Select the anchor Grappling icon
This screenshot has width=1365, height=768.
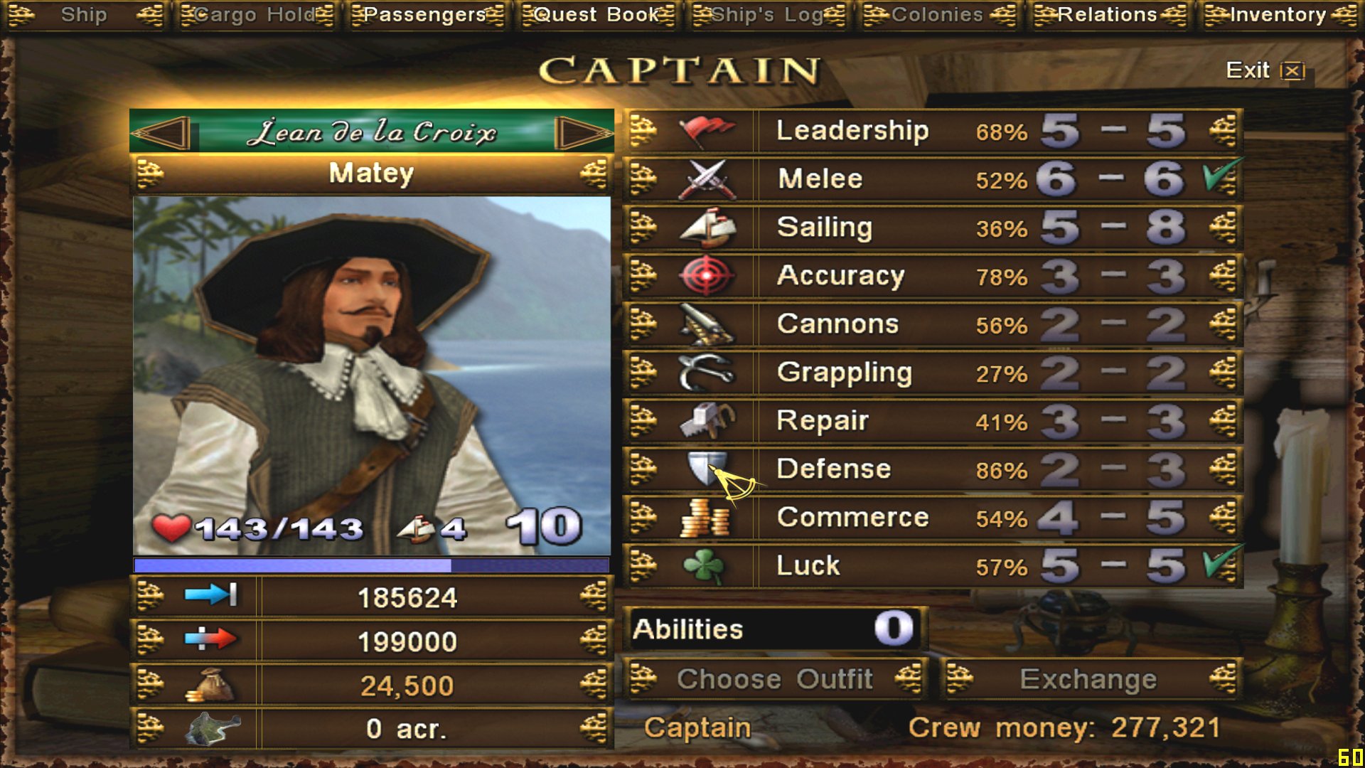(707, 373)
